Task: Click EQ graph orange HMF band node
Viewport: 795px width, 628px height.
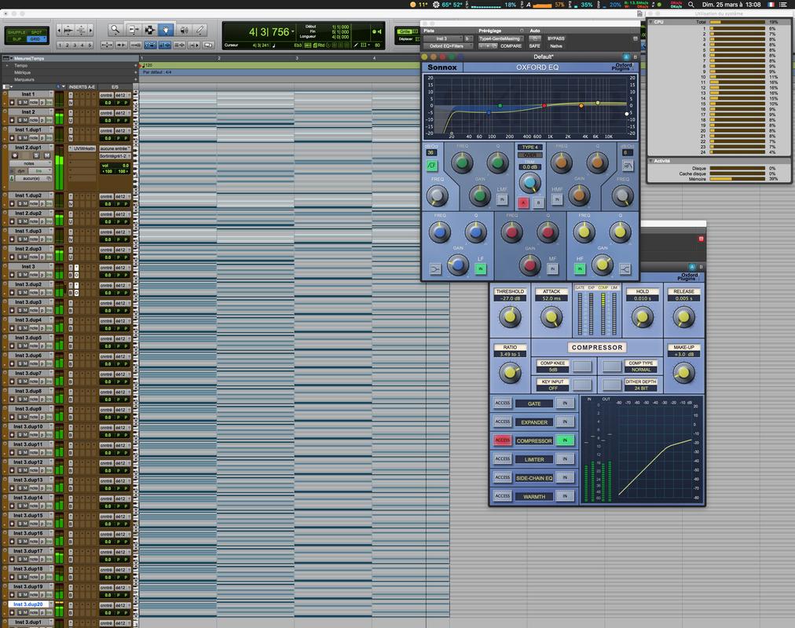Action: pyautogui.click(x=581, y=106)
